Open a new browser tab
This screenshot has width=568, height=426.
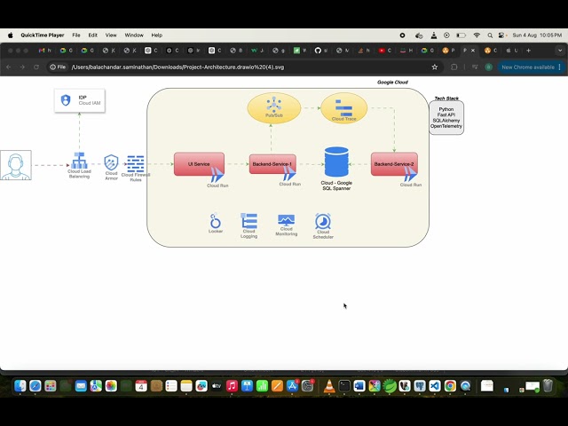(x=529, y=51)
